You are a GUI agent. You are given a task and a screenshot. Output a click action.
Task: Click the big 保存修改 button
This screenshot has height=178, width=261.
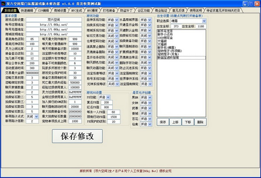[x=73, y=136]
